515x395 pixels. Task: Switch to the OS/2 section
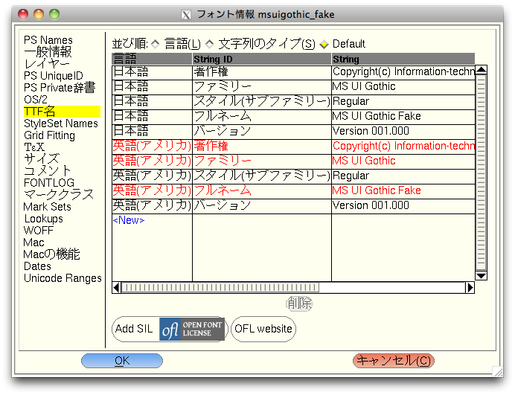36,100
